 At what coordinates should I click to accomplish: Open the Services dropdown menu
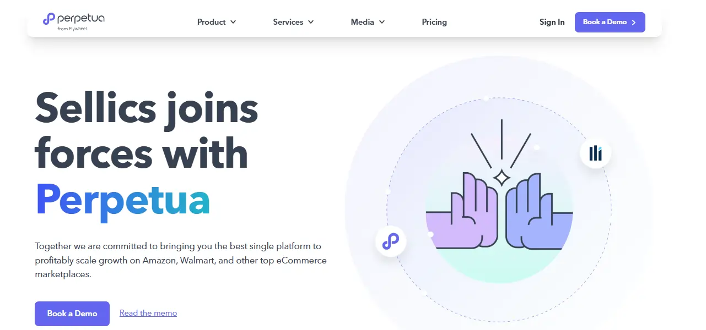point(293,22)
